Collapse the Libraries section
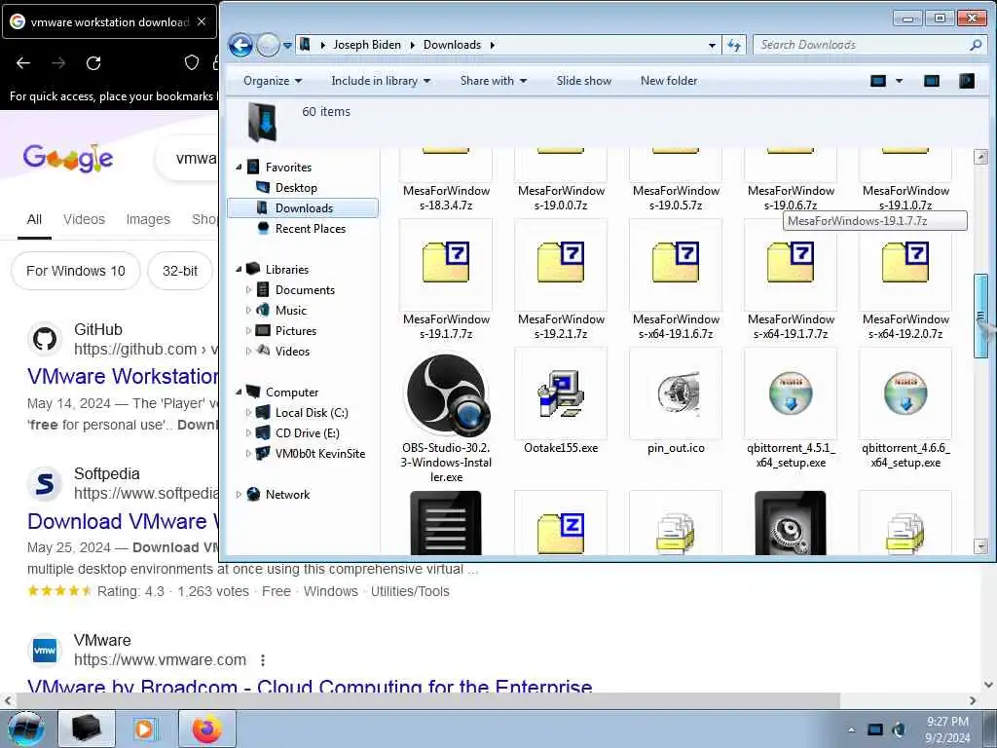 point(240,269)
